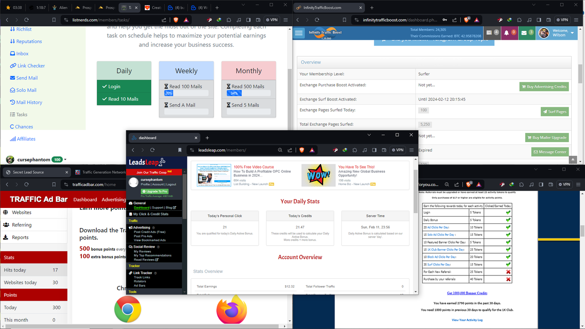Click the Read 500 Mails 34% progress bar
Viewport: 585px width, 329px height.
pyautogui.click(x=249, y=93)
